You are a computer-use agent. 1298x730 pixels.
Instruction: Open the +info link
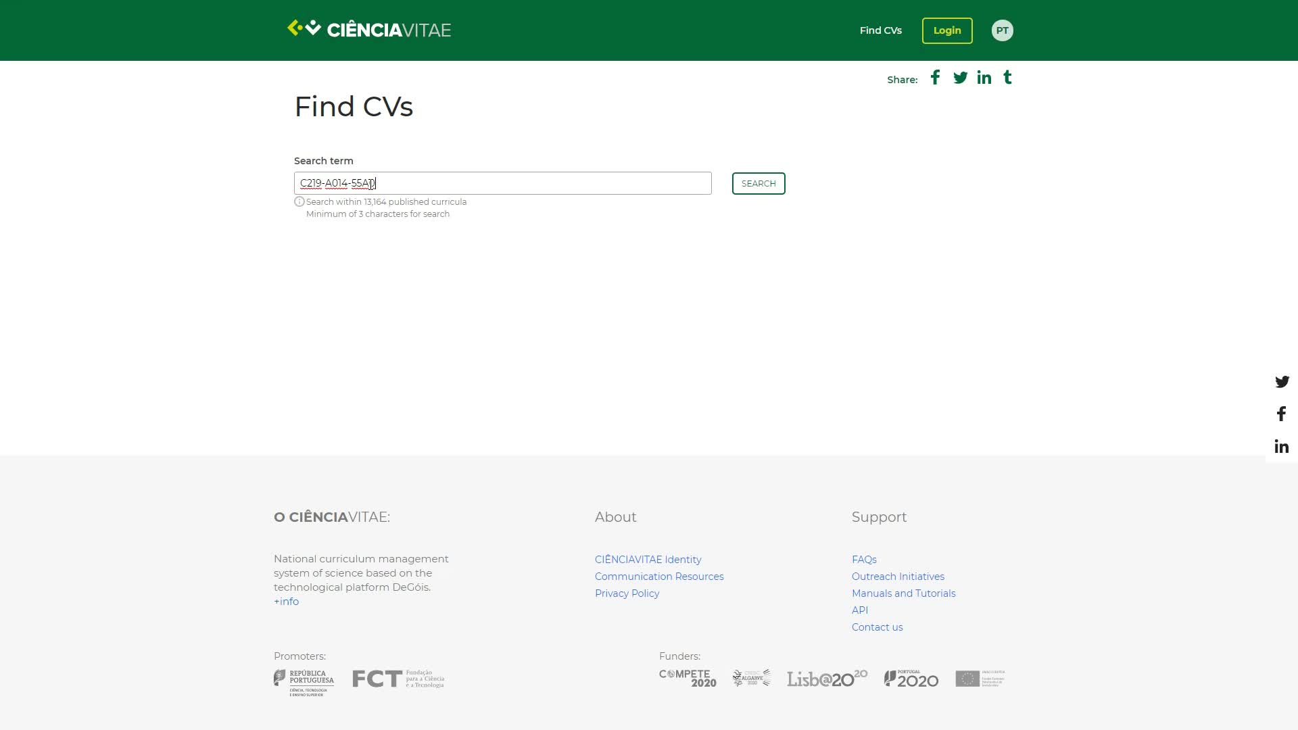tap(286, 602)
